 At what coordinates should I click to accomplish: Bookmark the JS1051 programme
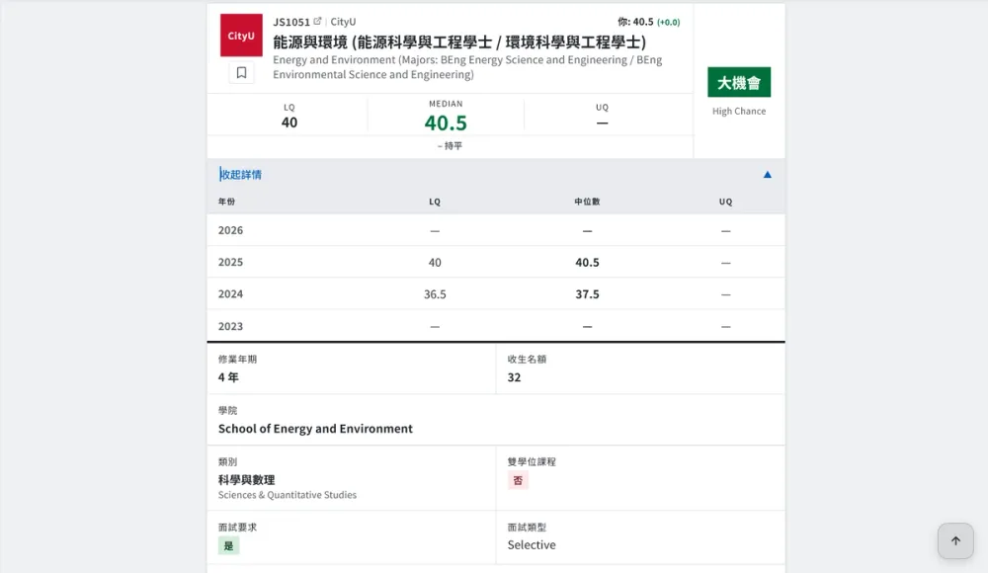[241, 73]
